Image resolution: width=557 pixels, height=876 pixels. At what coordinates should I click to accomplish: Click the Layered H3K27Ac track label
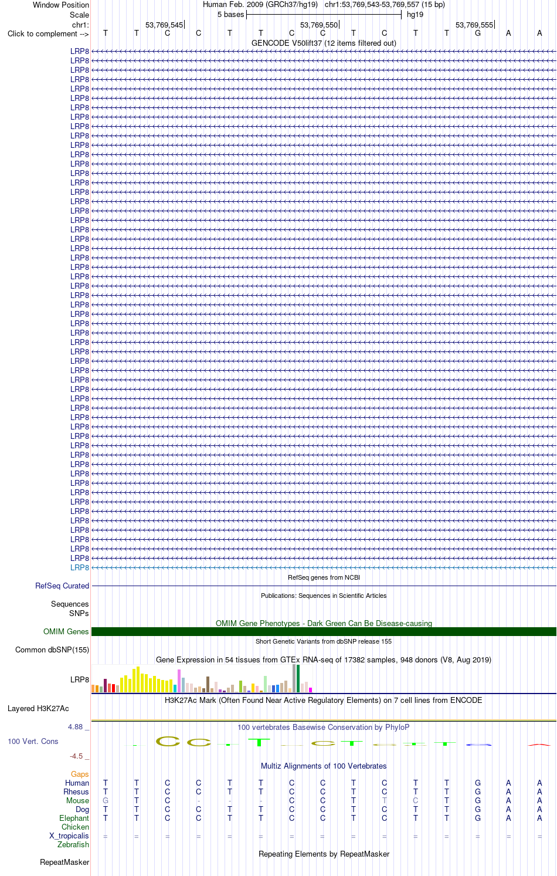click(38, 708)
